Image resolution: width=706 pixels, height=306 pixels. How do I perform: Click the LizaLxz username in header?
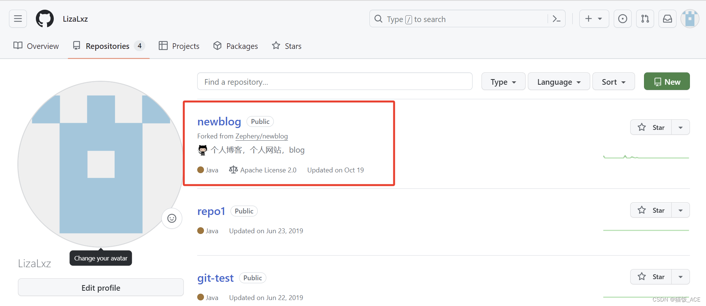(75, 19)
